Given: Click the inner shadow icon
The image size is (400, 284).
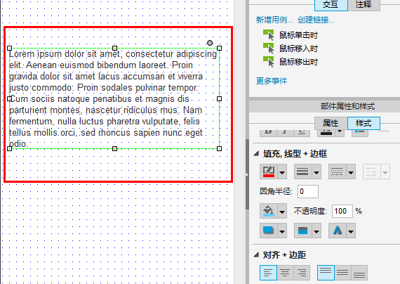Looking at the screenshot, I should [x=302, y=231].
